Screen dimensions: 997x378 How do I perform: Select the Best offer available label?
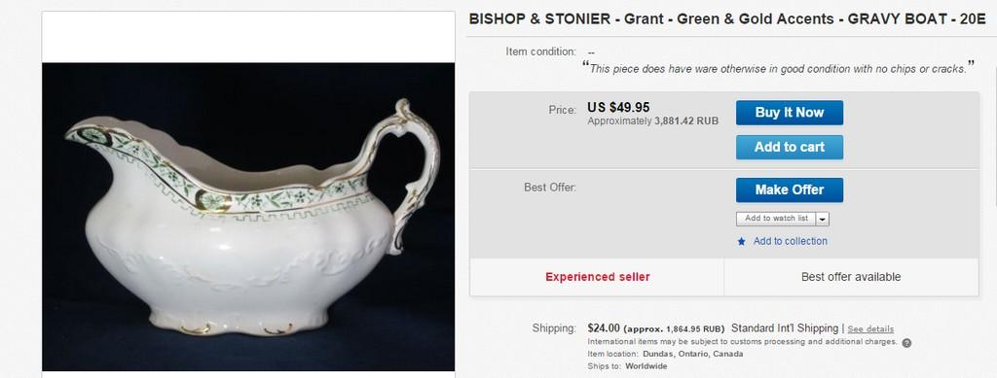[851, 277]
